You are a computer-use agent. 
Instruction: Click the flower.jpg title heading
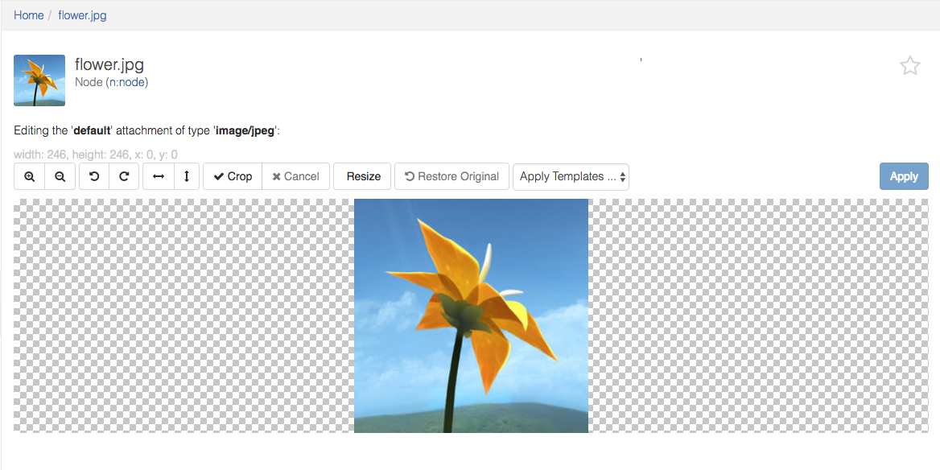tap(109, 64)
